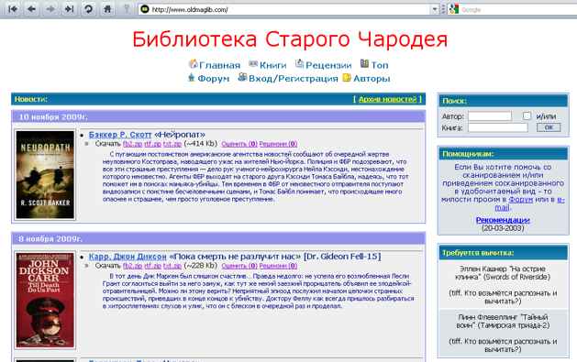The image size is (577, 362).
Task: Click the browser home icon
Action: (x=107, y=9)
